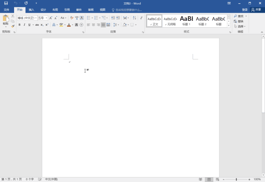The height and width of the screenshot is (182, 265).
Task: Expand the Styles gallery More arrow
Action: (x=229, y=26)
